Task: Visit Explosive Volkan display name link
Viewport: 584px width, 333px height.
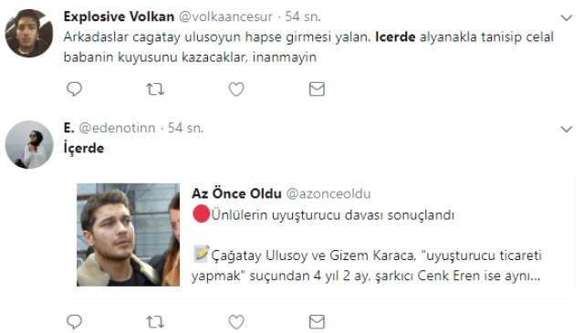Action: tap(119, 16)
